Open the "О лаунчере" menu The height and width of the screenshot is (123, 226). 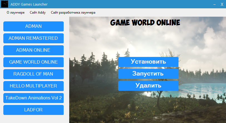16,12
